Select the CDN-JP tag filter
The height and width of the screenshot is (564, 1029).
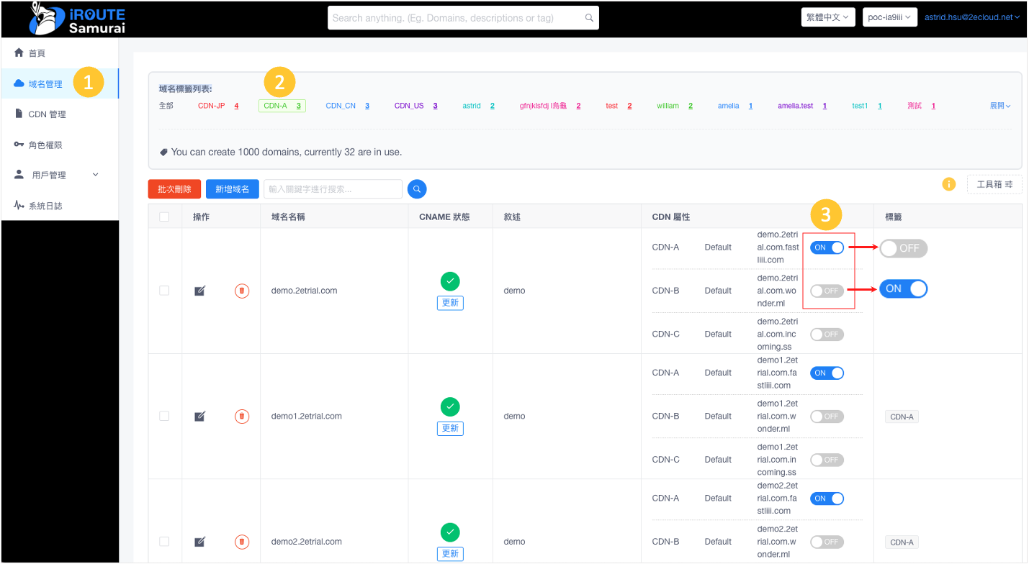tap(212, 106)
